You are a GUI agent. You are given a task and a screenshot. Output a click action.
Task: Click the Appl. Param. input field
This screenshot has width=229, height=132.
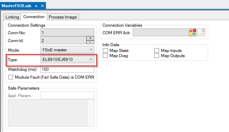pos(67,95)
